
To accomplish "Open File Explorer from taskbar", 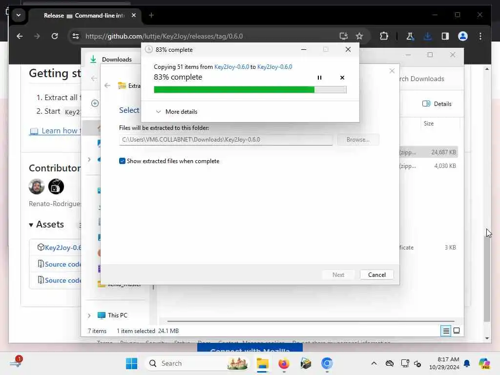I will click(262, 363).
